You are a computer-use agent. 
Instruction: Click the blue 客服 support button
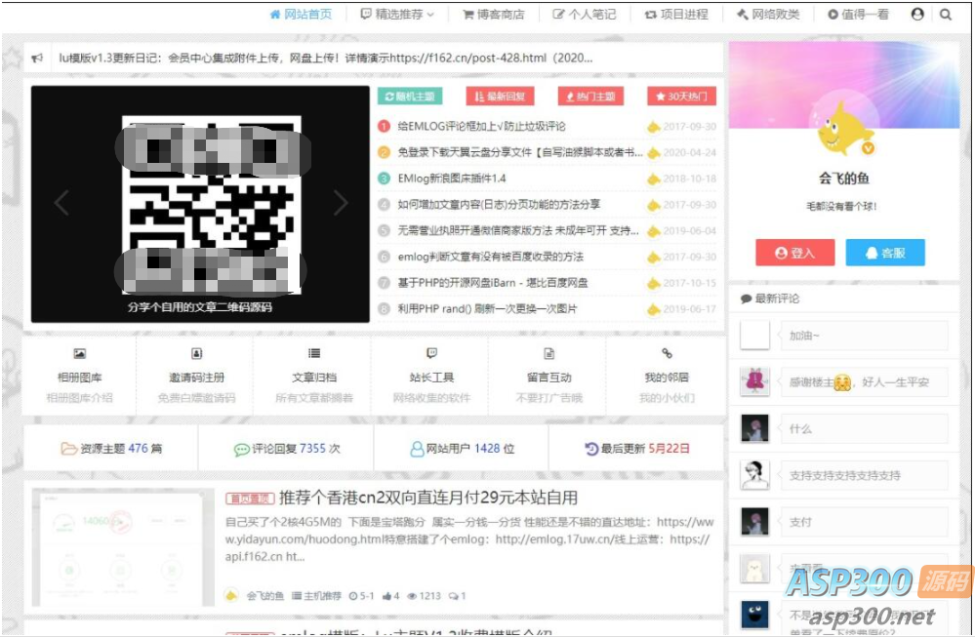point(885,253)
